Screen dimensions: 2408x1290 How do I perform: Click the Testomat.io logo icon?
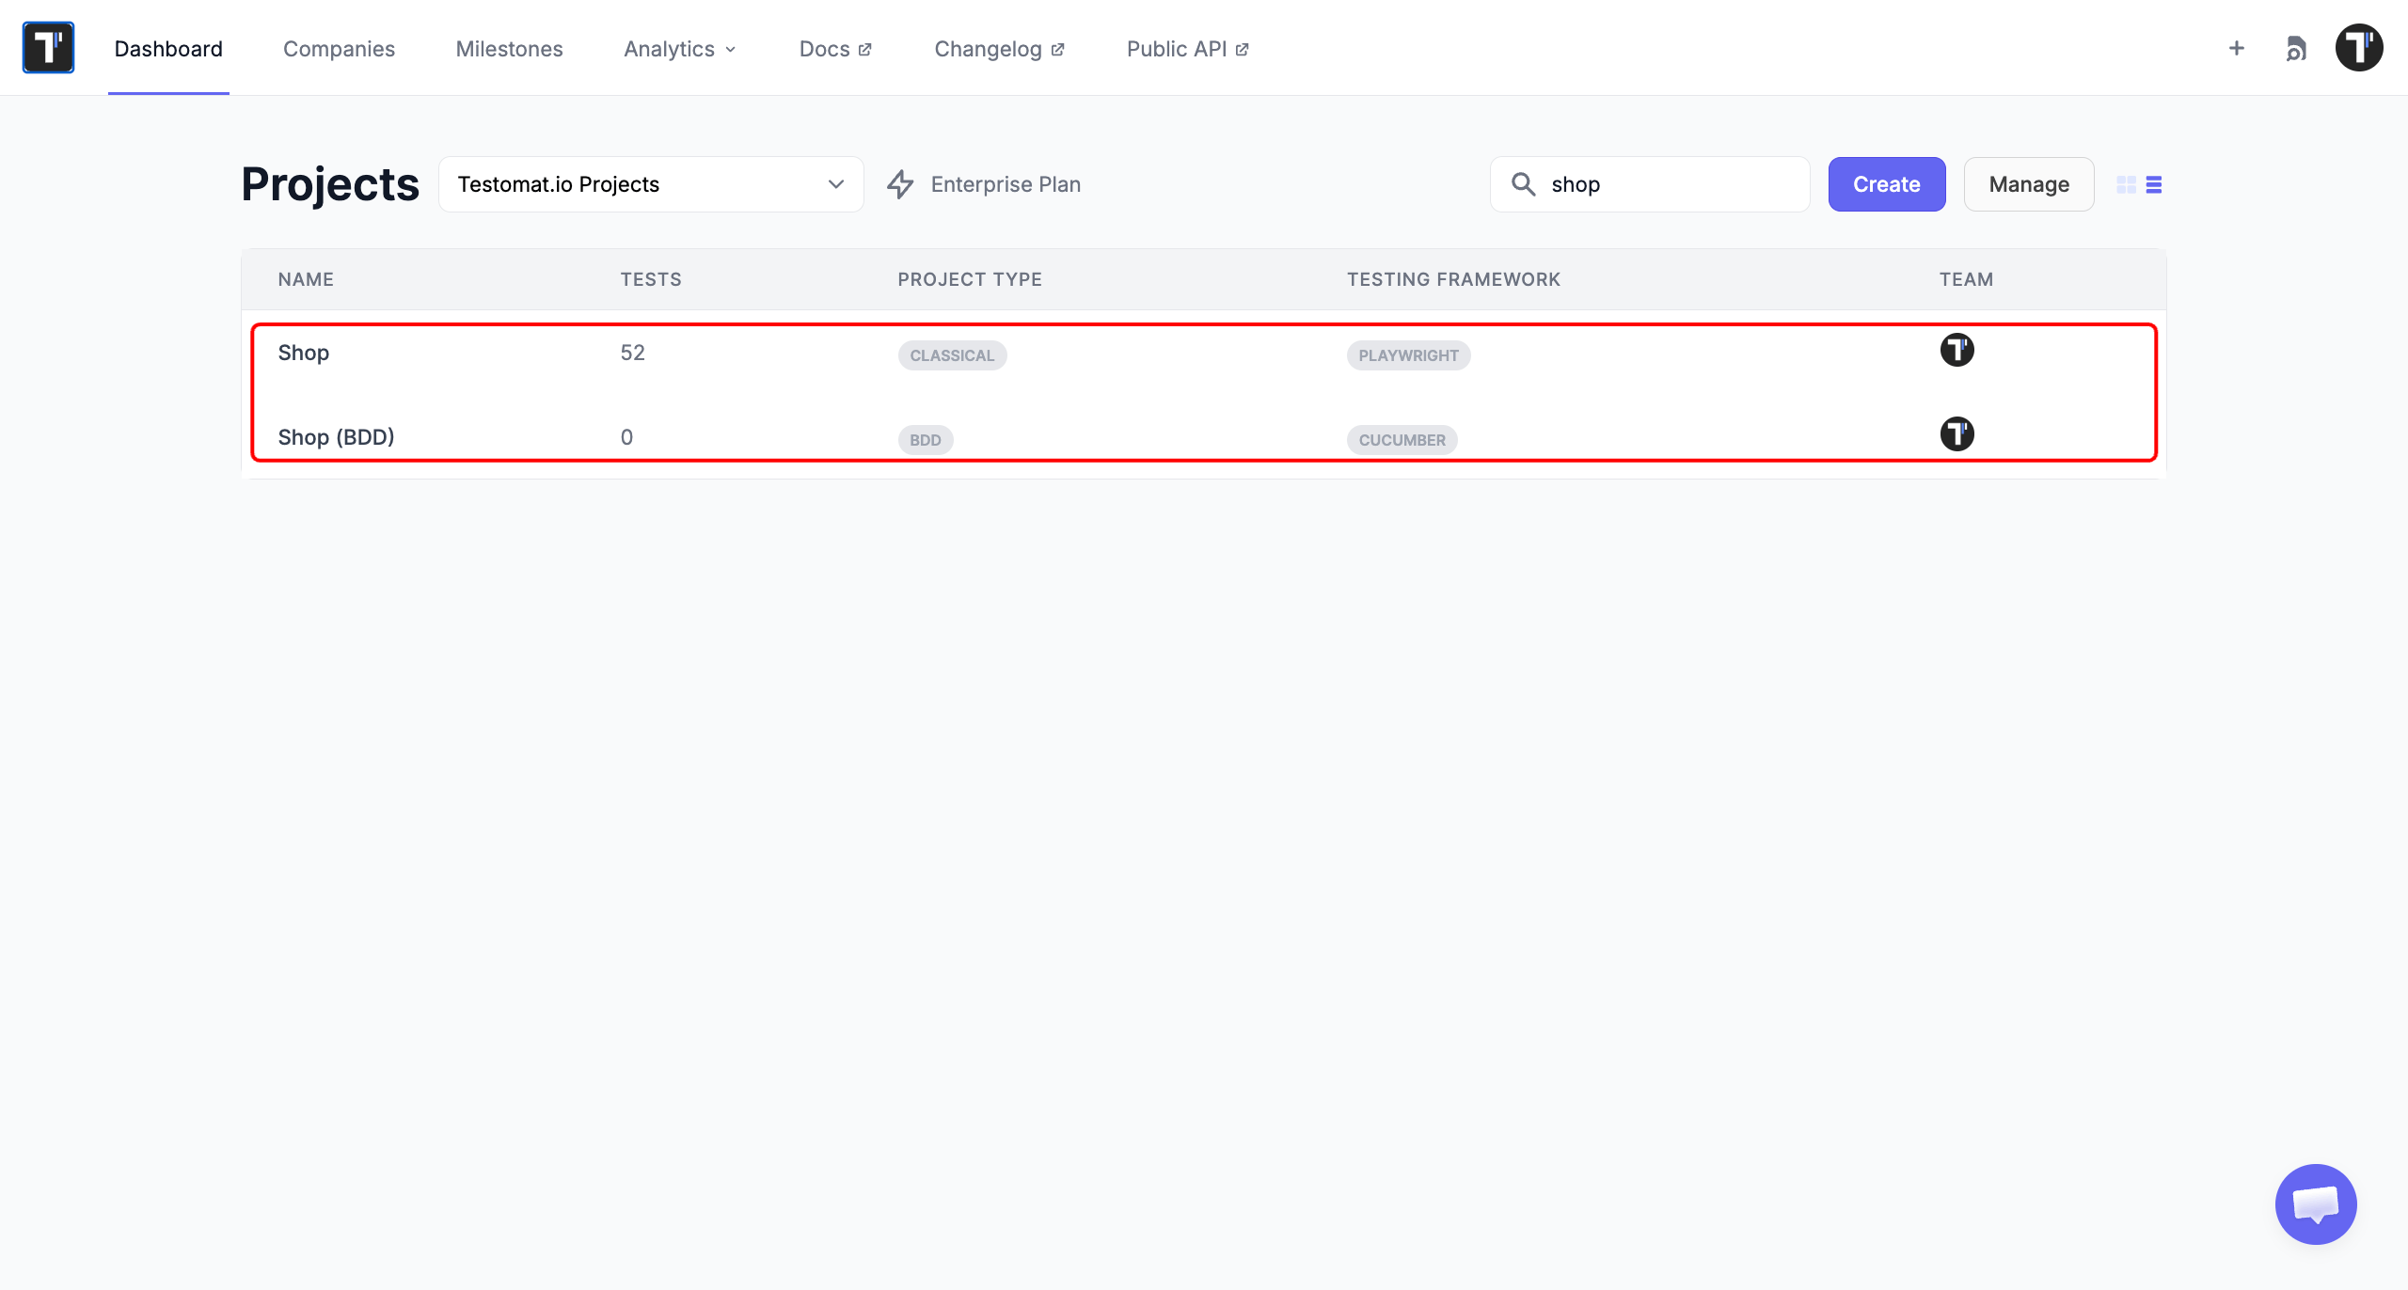coord(48,48)
